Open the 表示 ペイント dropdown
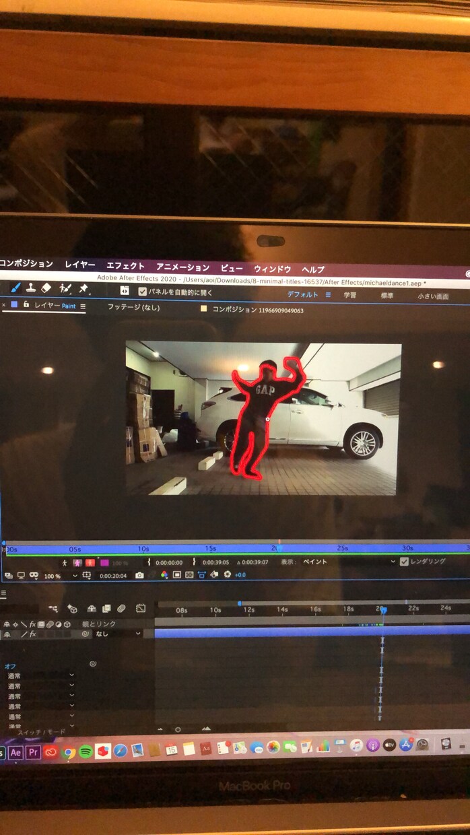470x835 pixels. pyautogui.click(x=349, y=561)
